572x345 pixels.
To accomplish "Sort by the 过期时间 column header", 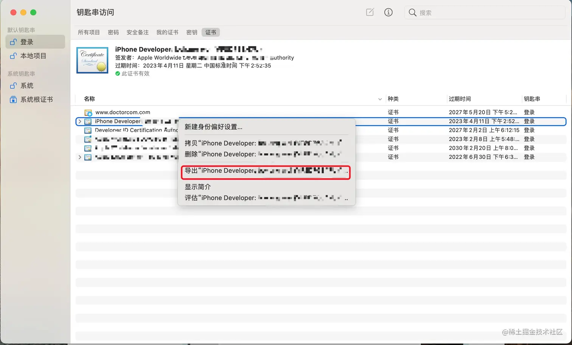I will (460, 99).
